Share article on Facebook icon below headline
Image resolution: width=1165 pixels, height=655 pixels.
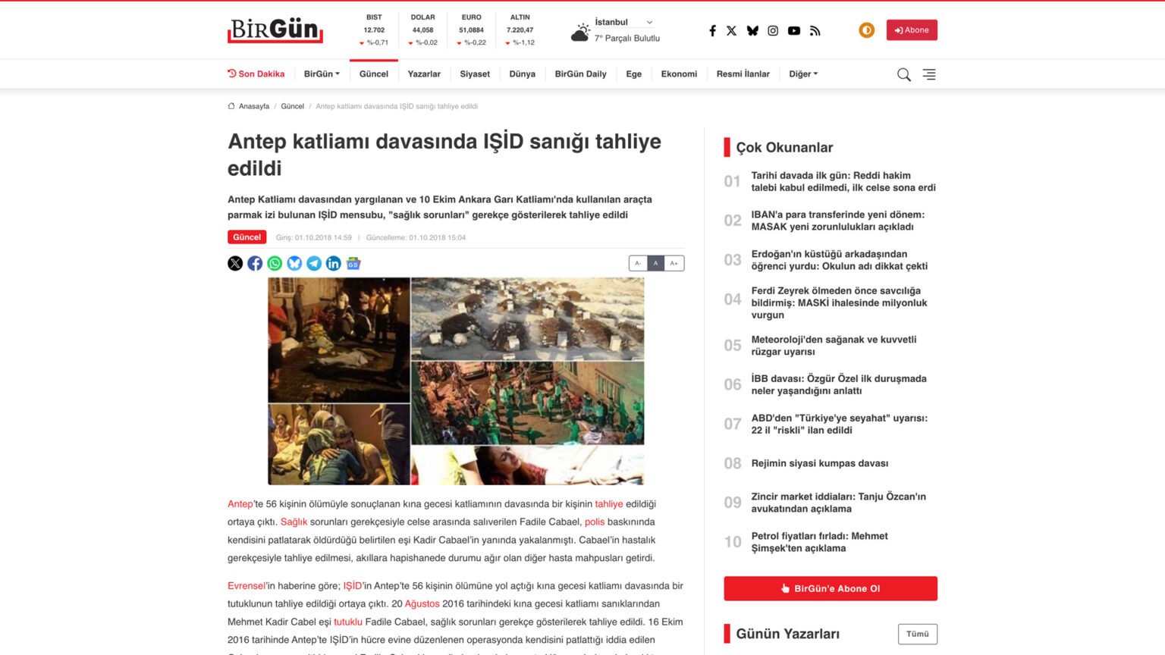(x=255, y=263)
